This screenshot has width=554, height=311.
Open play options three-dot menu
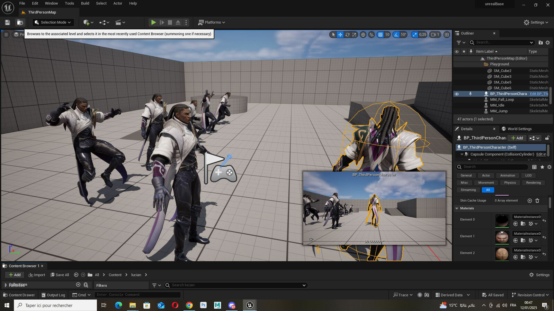[x=186, y=22]
